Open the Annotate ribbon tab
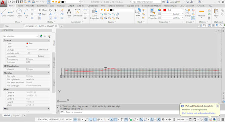The height and width of the screenshot is (122, 225). click(30, 6)
